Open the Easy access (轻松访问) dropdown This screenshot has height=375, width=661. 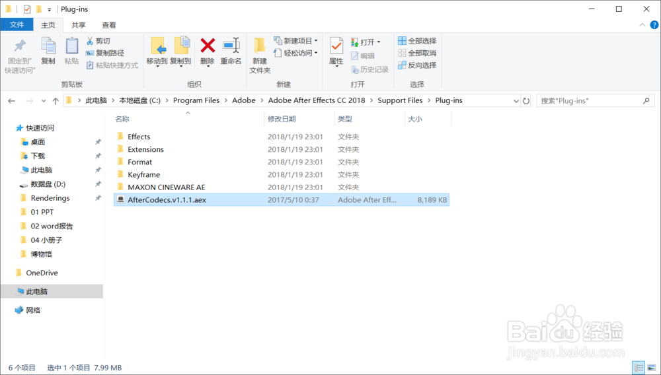295,53
